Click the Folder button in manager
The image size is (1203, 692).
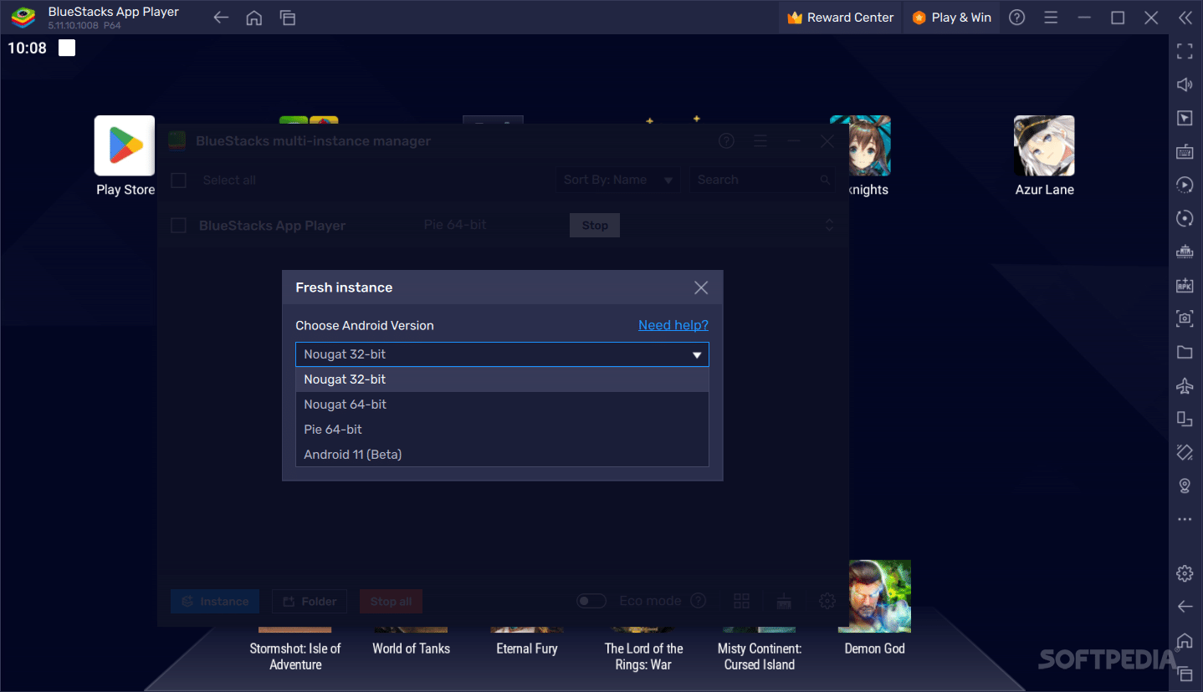(310, 602)
